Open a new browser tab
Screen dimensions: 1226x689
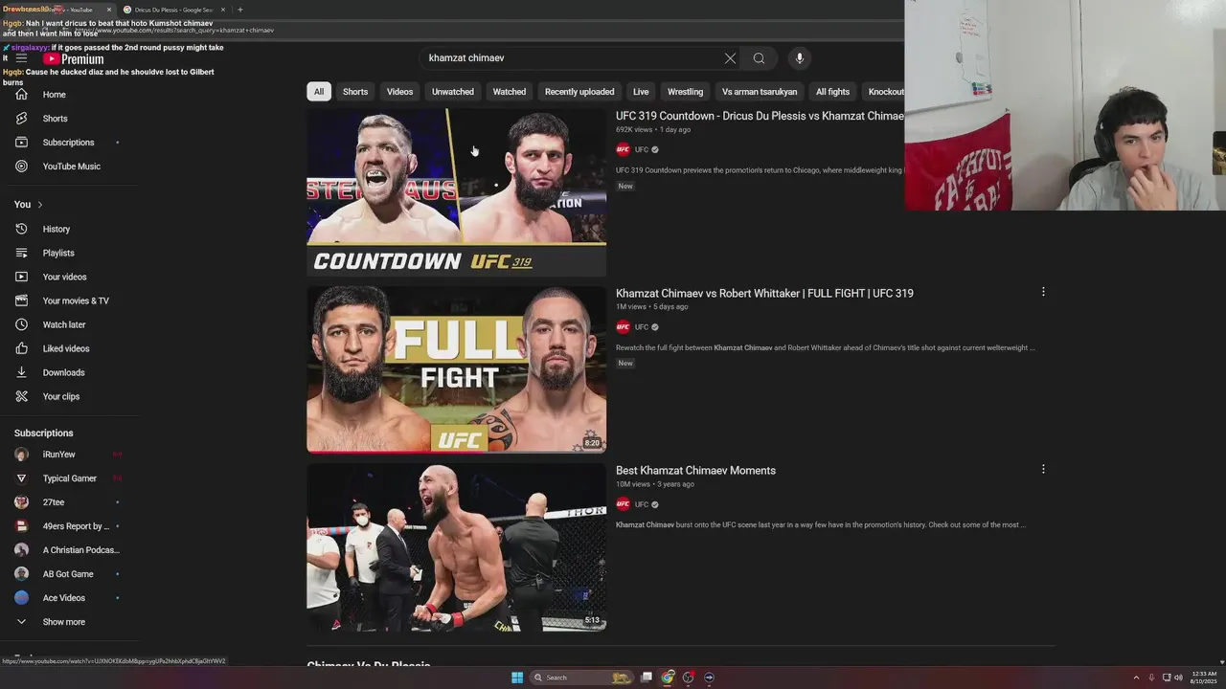pyautogui.click(x=240, y=10)
